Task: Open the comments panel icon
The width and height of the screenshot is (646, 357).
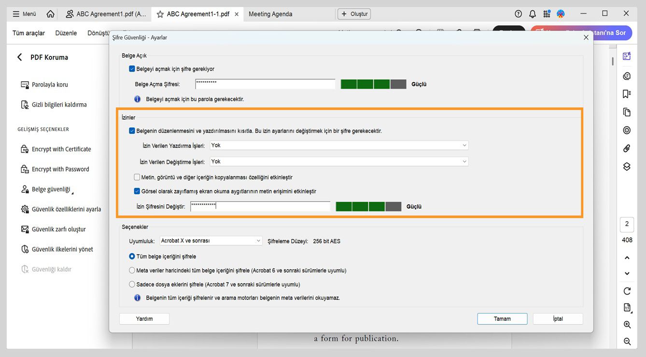Action: 627,76
